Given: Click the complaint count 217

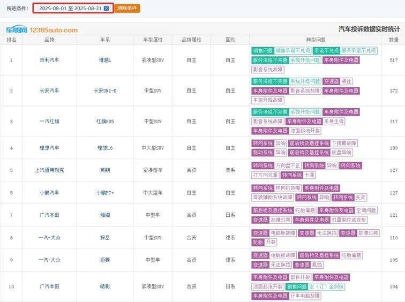Looking at the screenshot, I should coord(394,122).
